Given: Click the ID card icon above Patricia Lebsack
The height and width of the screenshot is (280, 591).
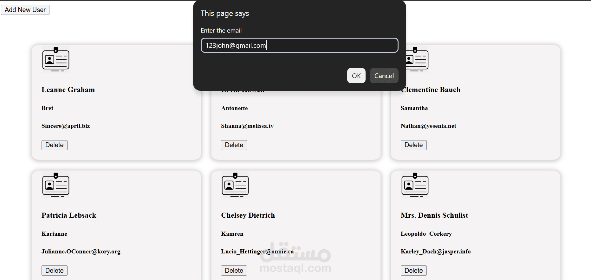Looking at the screenshot, I should pos(56,185).
